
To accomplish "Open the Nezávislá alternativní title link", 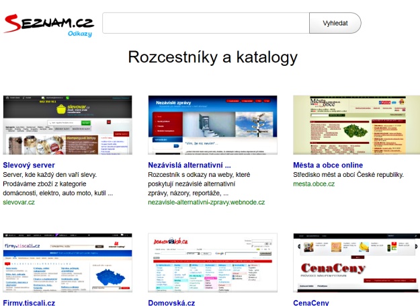I will pyautogui.click(x=190, y=165).
